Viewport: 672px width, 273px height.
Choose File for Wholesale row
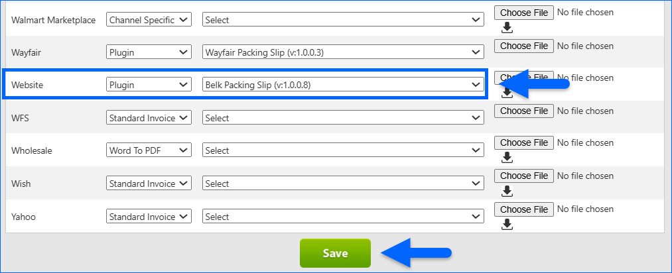click(x=524, y=142)
